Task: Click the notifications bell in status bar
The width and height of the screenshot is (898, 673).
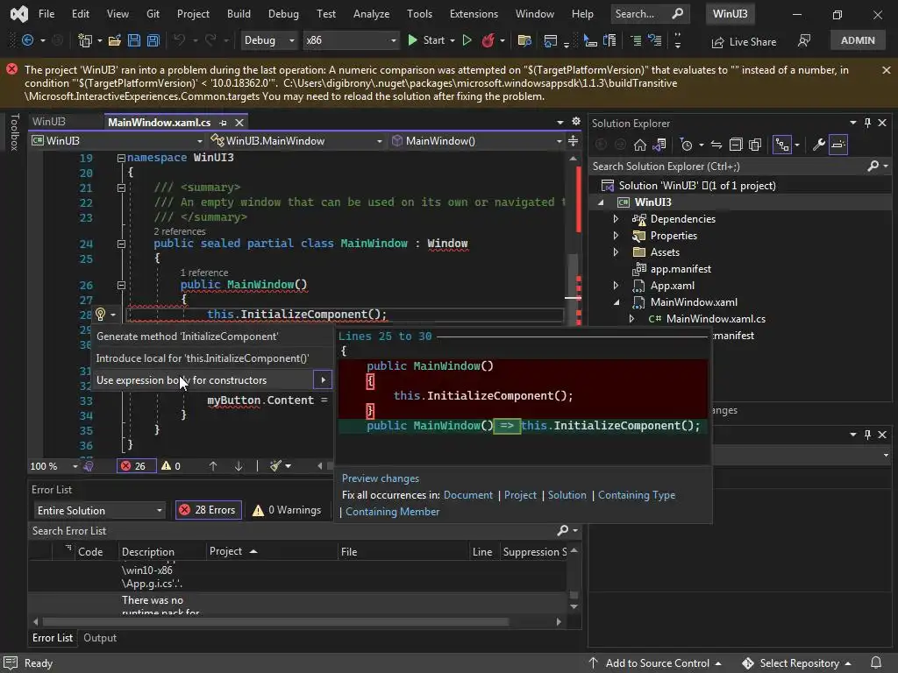Action: point(876,662)
